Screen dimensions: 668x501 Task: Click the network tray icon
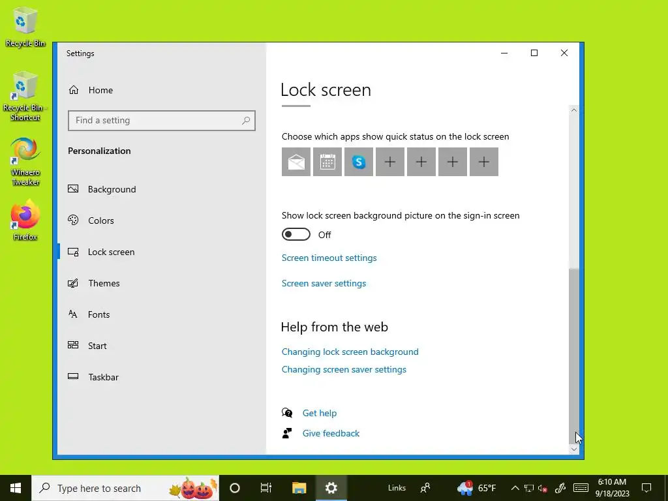point(528,488)
